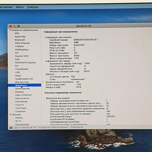This screenshot has width=152, height=152.
Task: Select USB in the sidebar
Action: coord(18,72)
